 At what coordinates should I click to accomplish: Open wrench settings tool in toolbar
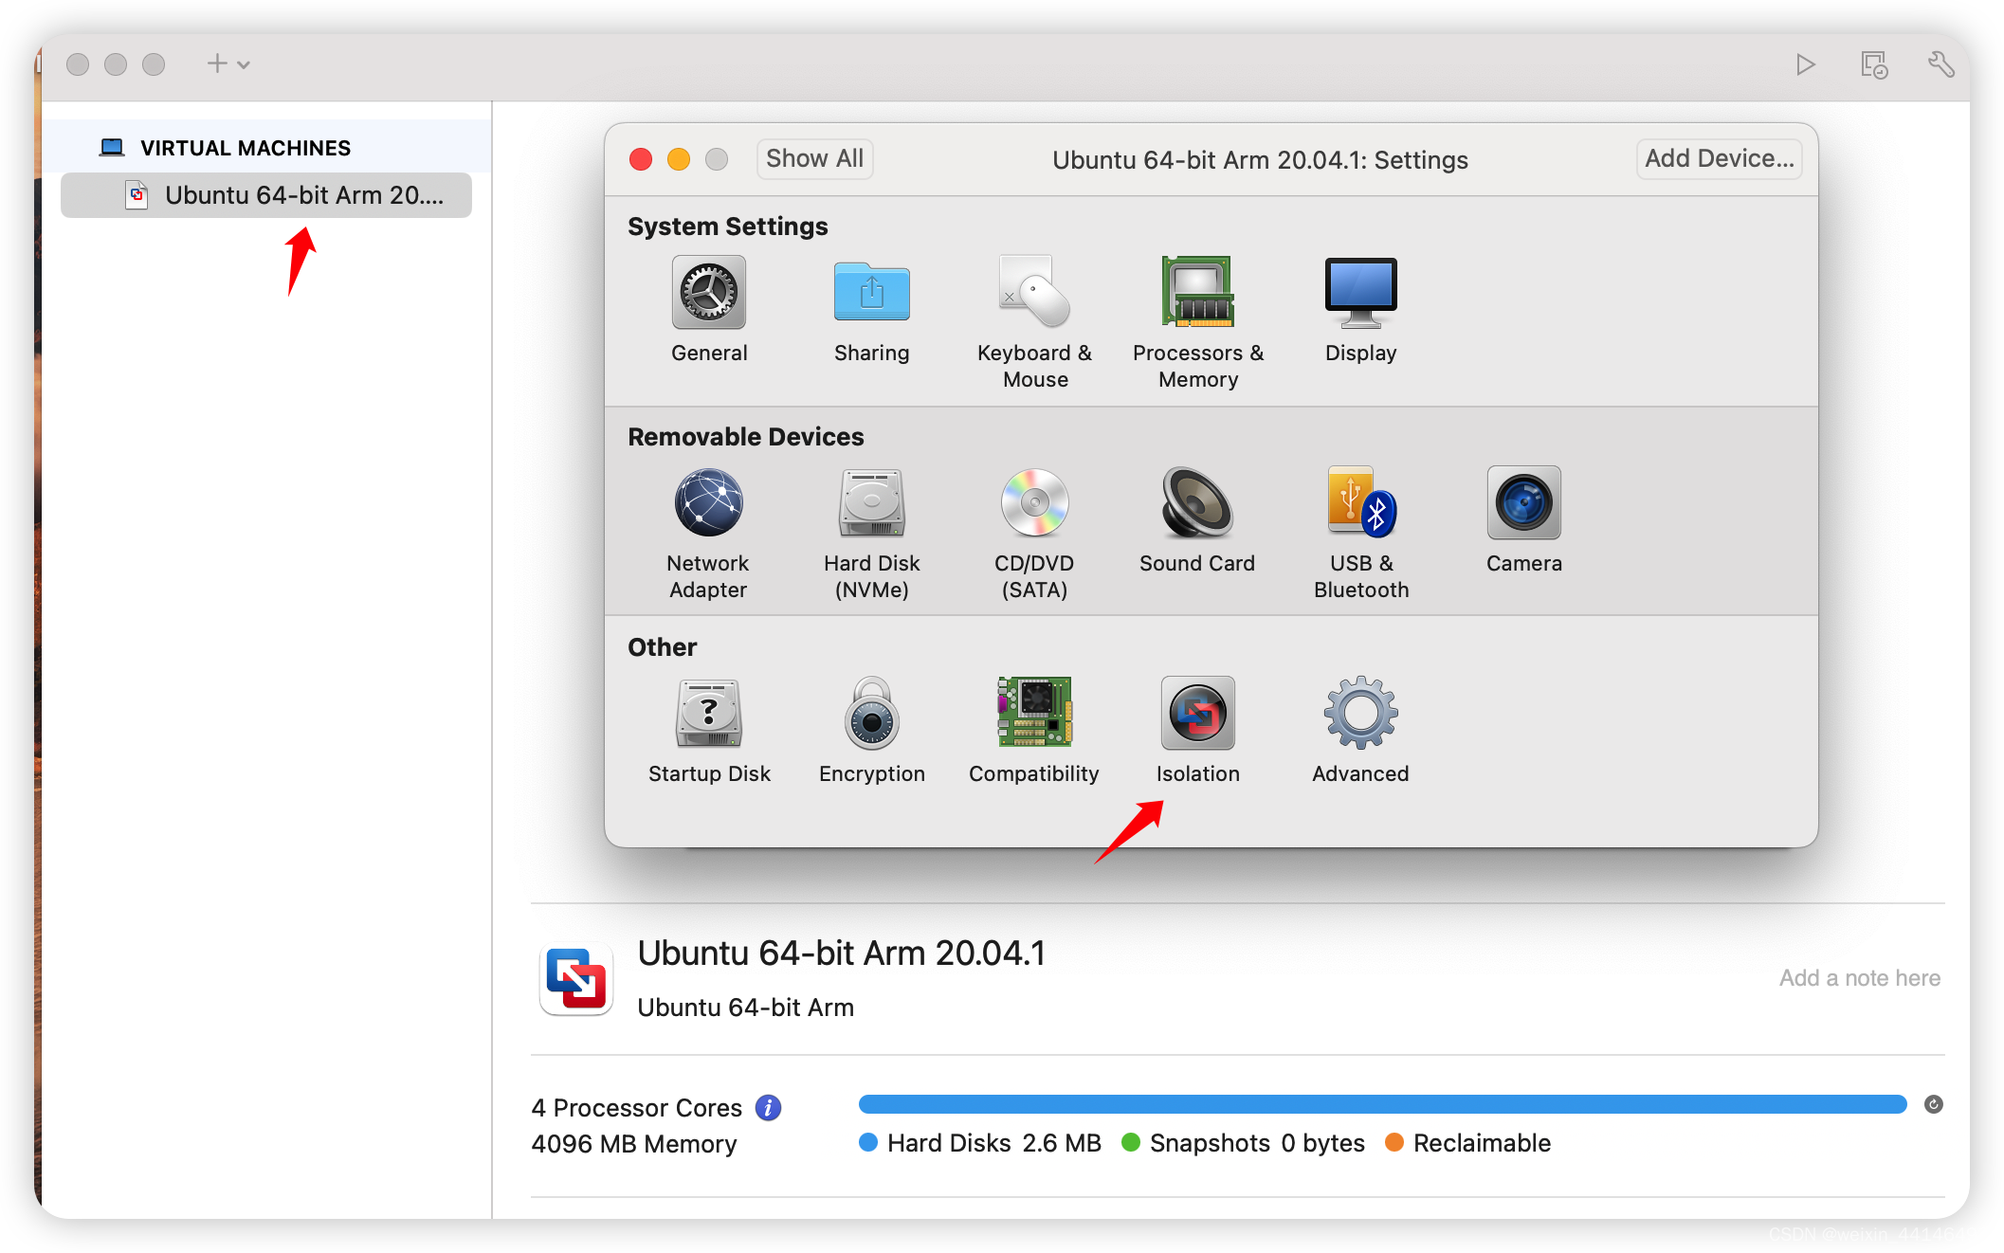(x=1940, y=64)
